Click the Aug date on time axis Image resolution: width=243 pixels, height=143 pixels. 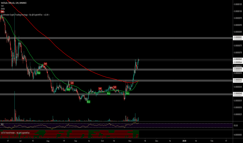point(48,141)
